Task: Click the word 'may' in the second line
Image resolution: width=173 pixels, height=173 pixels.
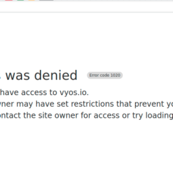Action: click(25, 105)
